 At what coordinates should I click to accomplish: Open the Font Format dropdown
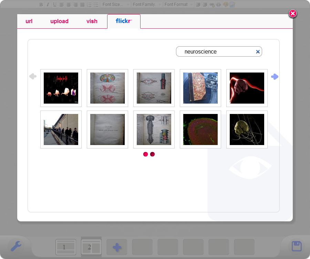click(x=178, y=4)
